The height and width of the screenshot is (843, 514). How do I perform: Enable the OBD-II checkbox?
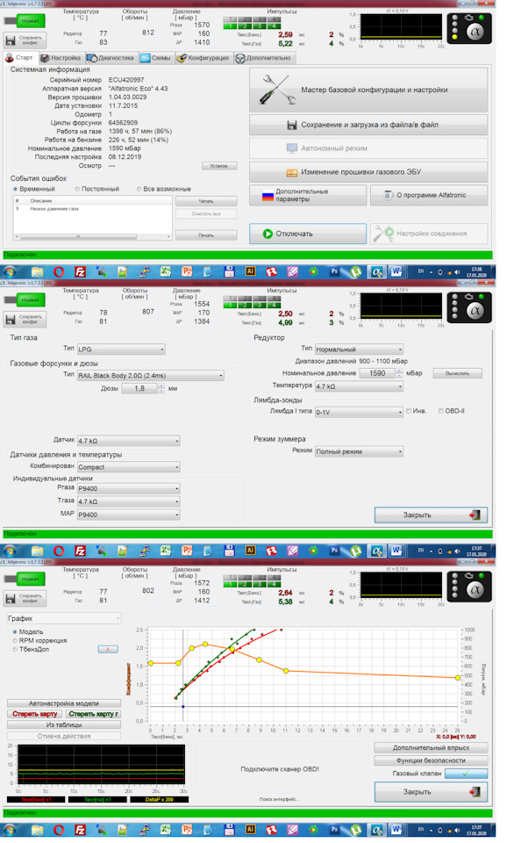point(441,411)
